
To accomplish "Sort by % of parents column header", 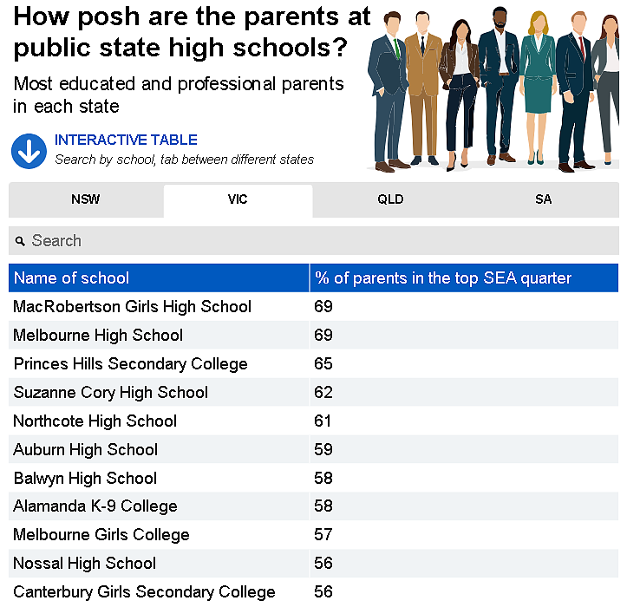I will pos(464,277).
